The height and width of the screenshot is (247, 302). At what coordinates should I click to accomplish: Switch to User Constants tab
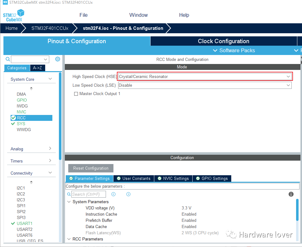pos(134,178)
